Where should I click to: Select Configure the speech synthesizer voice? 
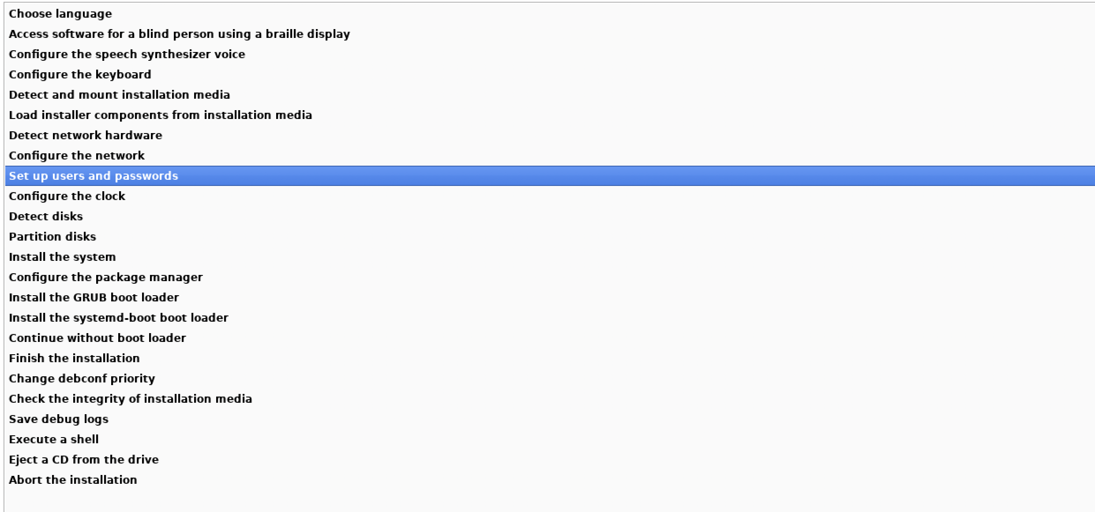coord(127,54)
